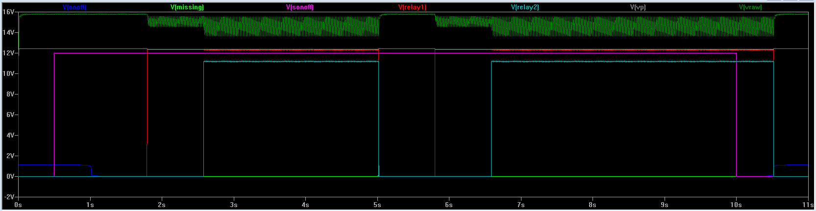This screenshot has width=816, height=211.
Task: Click the 5s time axis label
Action: click(377, 205)
